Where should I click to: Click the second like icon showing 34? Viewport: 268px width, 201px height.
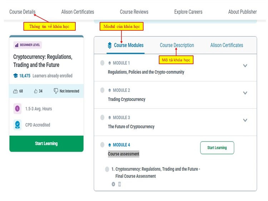click(x=36, y=91)
